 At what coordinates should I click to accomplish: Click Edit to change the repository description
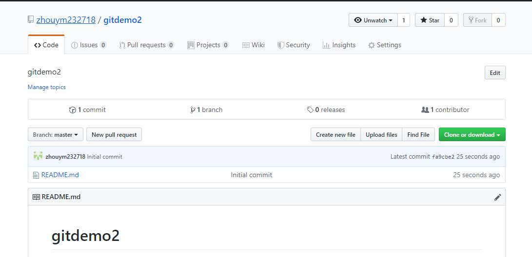click(495, 73)
